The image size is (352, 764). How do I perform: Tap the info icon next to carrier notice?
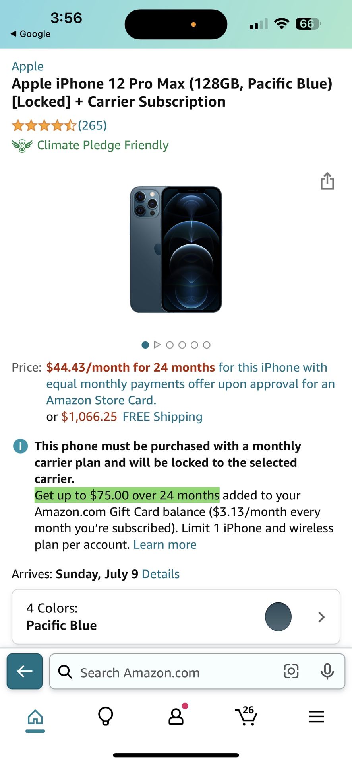(x=20, y=446)
